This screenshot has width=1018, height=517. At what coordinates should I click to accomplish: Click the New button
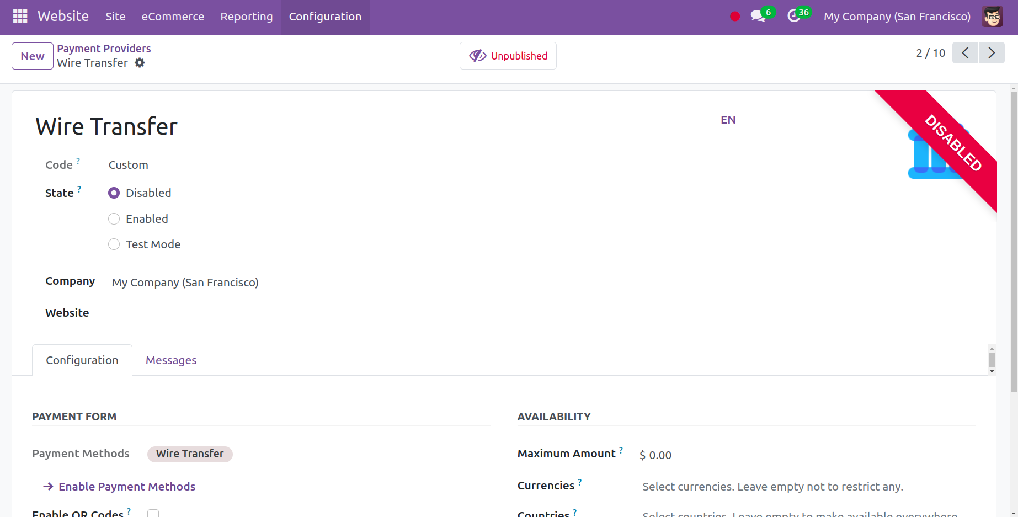33,56
